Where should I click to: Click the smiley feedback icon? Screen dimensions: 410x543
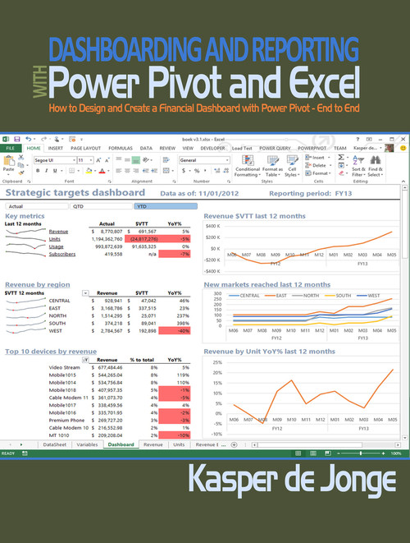403,148
